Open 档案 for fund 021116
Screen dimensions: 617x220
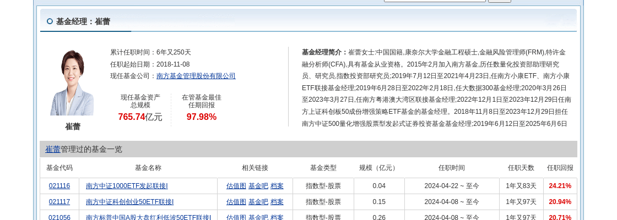277,186
